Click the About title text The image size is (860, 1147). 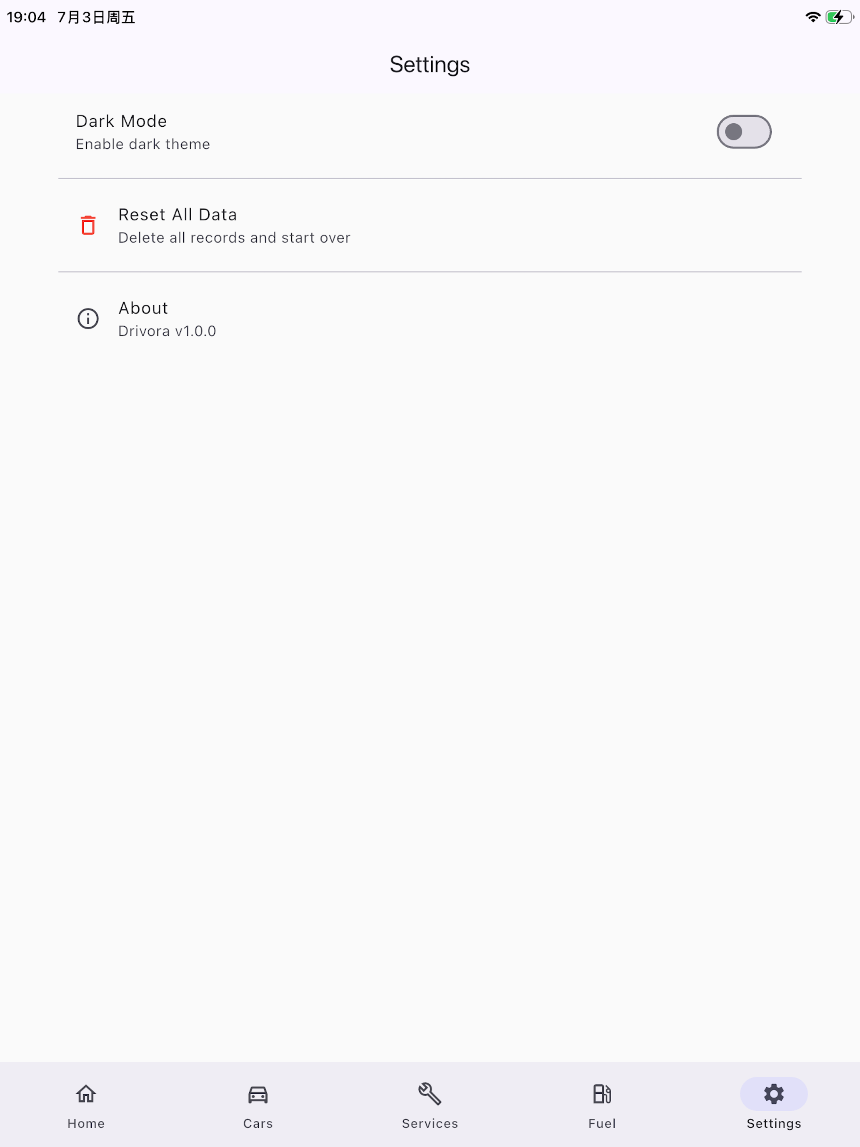click(x=144, y=308)
